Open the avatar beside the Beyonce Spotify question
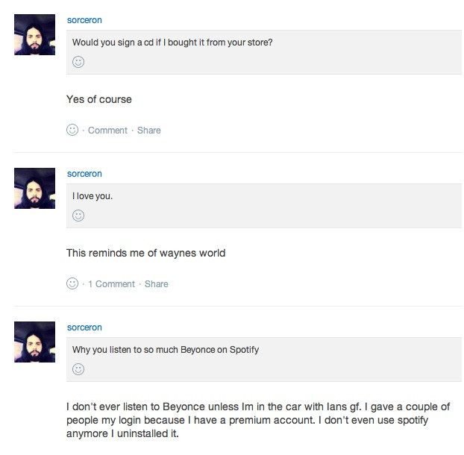This screenshot has width=464, height=455. point(34,342)
